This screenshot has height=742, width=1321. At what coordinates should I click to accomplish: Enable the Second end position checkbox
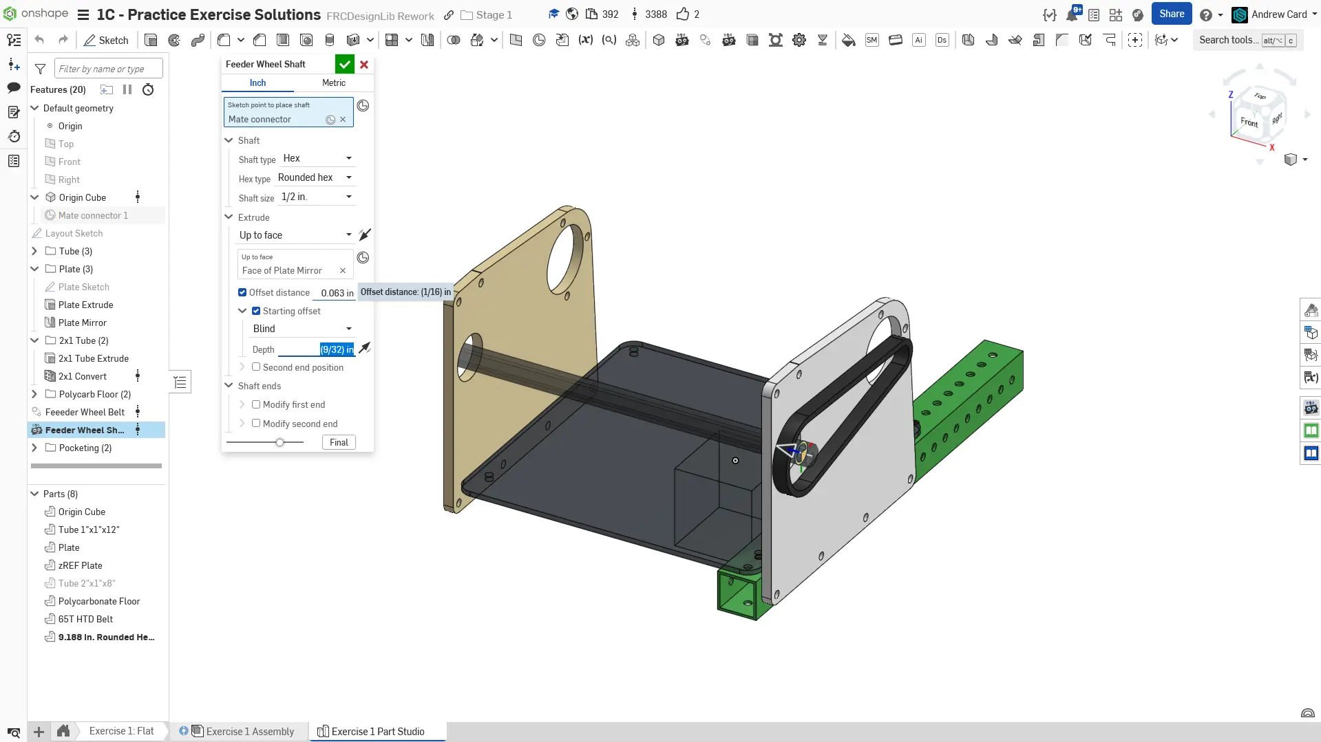click(256, 367)
